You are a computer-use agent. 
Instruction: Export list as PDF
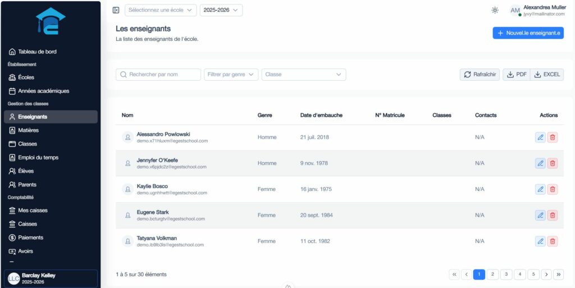point(517,74)
